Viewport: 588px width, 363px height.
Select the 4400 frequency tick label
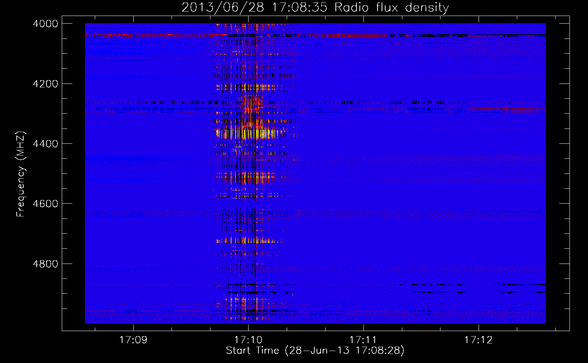pyautogui.click(x=45, y=144)
